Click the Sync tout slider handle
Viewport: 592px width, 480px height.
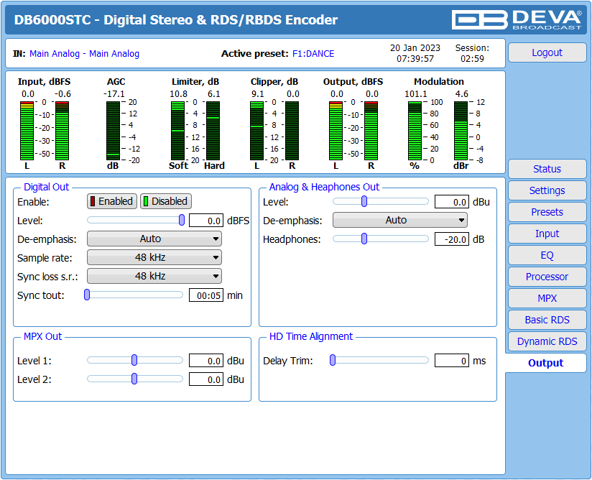click(87, 295)
